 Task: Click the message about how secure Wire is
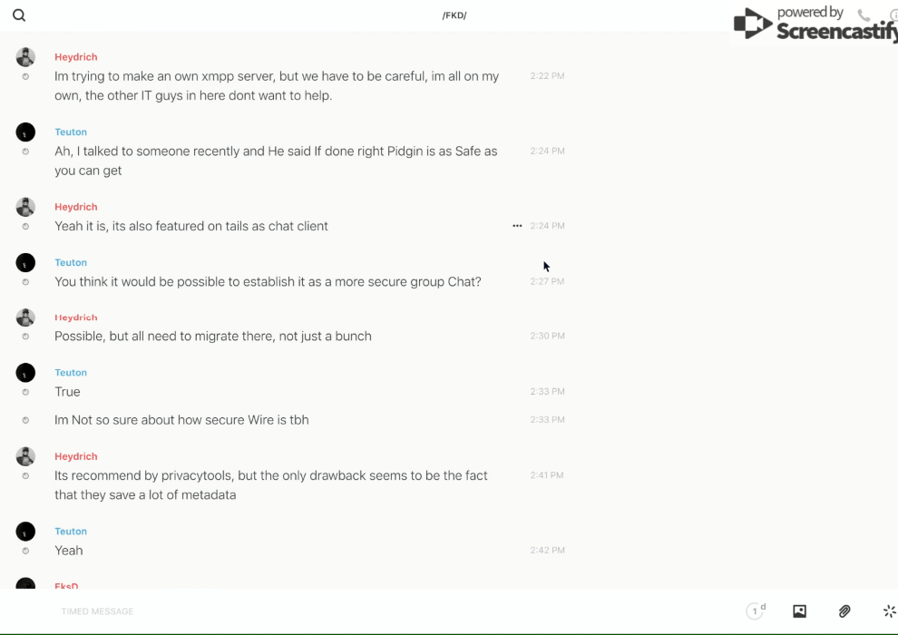[181, 420]
